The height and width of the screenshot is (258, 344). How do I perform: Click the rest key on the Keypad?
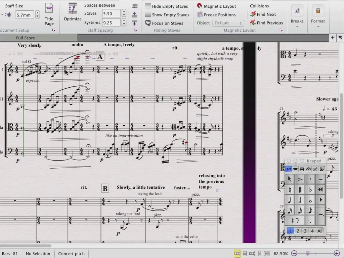pos(295,220)
